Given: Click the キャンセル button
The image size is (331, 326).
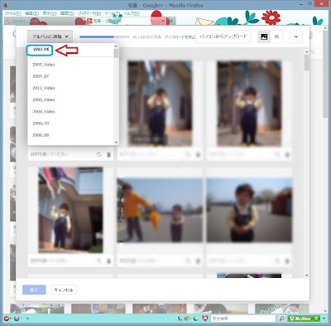Looking at the screenshot, I should click(64, 290).
